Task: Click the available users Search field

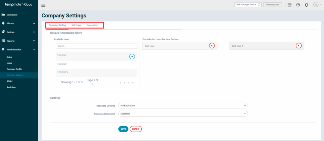Action: coord(97,46)
